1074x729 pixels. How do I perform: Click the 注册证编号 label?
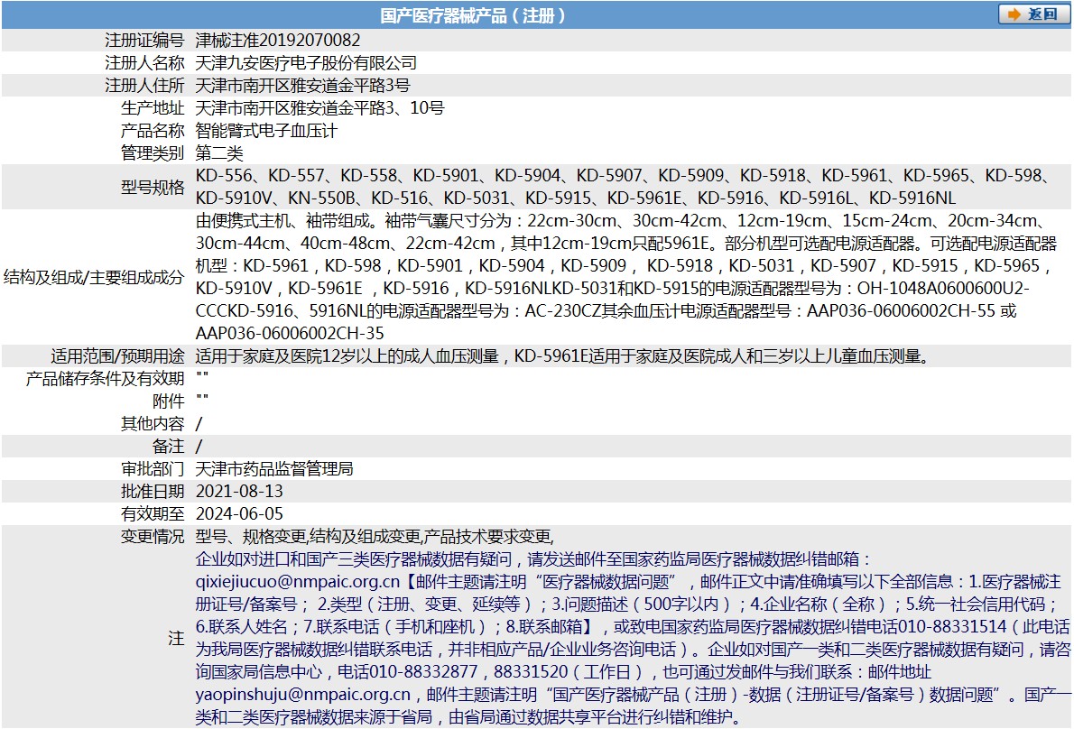pyautogui.click(x=144, y=41)
